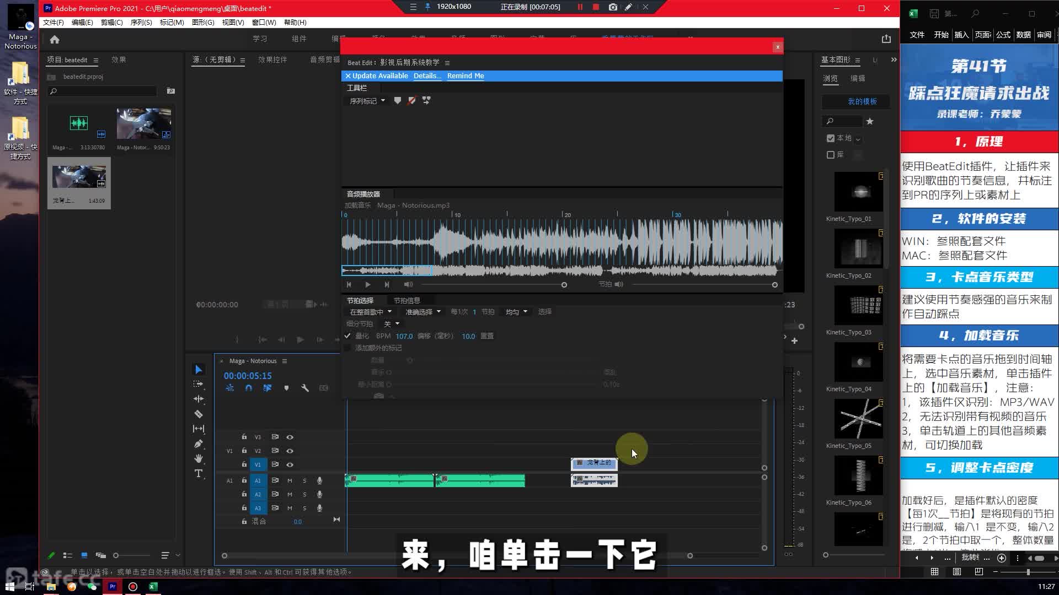
Task: Solo audio track A2
Action: tap(304, 494)
